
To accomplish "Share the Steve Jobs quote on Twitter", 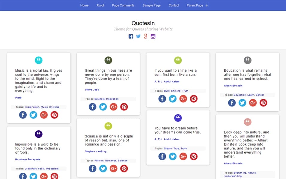I will 103,107.
